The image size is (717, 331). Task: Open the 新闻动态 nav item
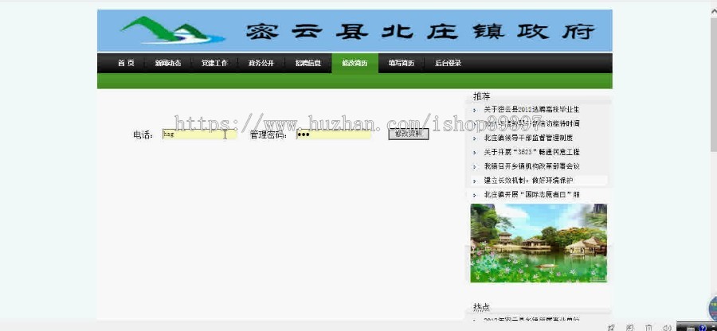pos(168,64)
